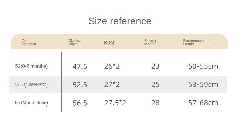240x119 pixels.
Task: Select the Code segment column header
Action: pyautogui.click(x=29, y=42)
